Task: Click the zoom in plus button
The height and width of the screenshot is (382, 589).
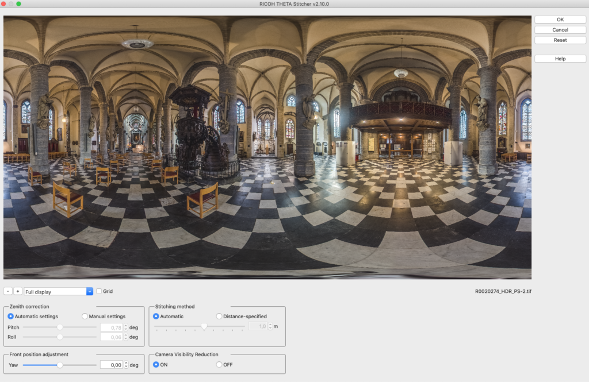Action: (x=18, y=291)
